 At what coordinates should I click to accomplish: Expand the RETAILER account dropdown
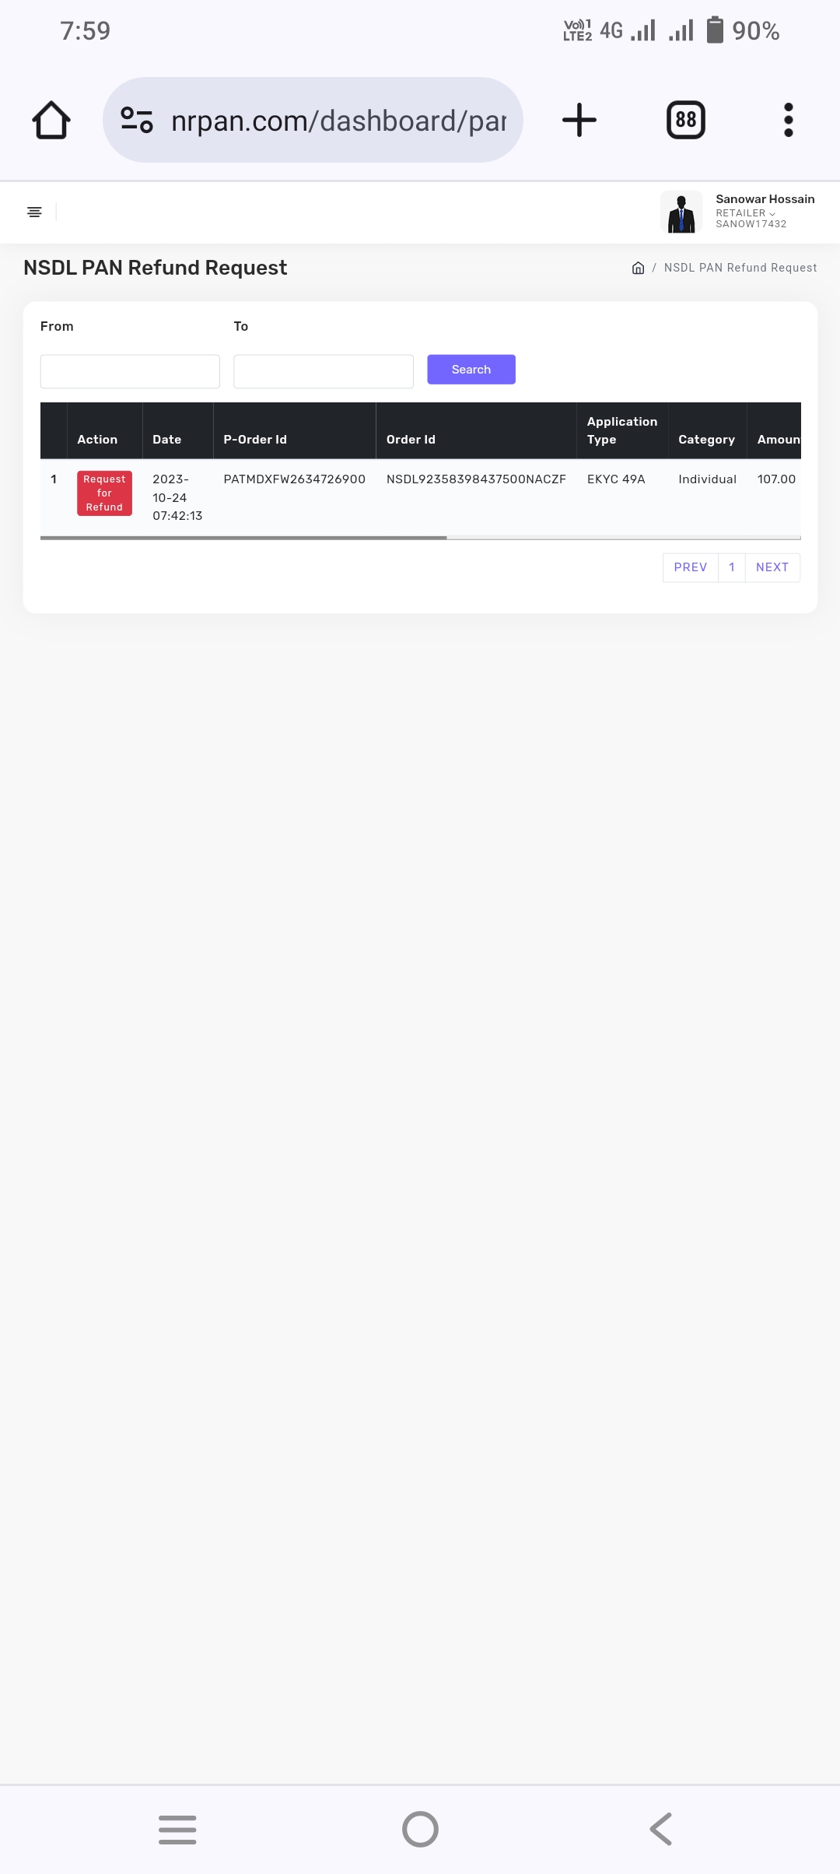coord(745,212)
